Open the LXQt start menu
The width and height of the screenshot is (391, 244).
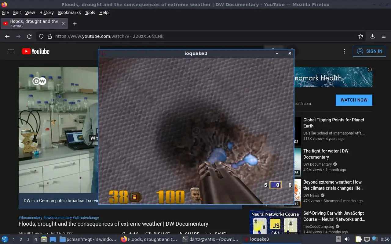coord(5,239)
